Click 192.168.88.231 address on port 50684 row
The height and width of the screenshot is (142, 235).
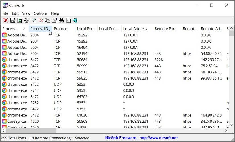pyautogui.click(x=136, y=60)
